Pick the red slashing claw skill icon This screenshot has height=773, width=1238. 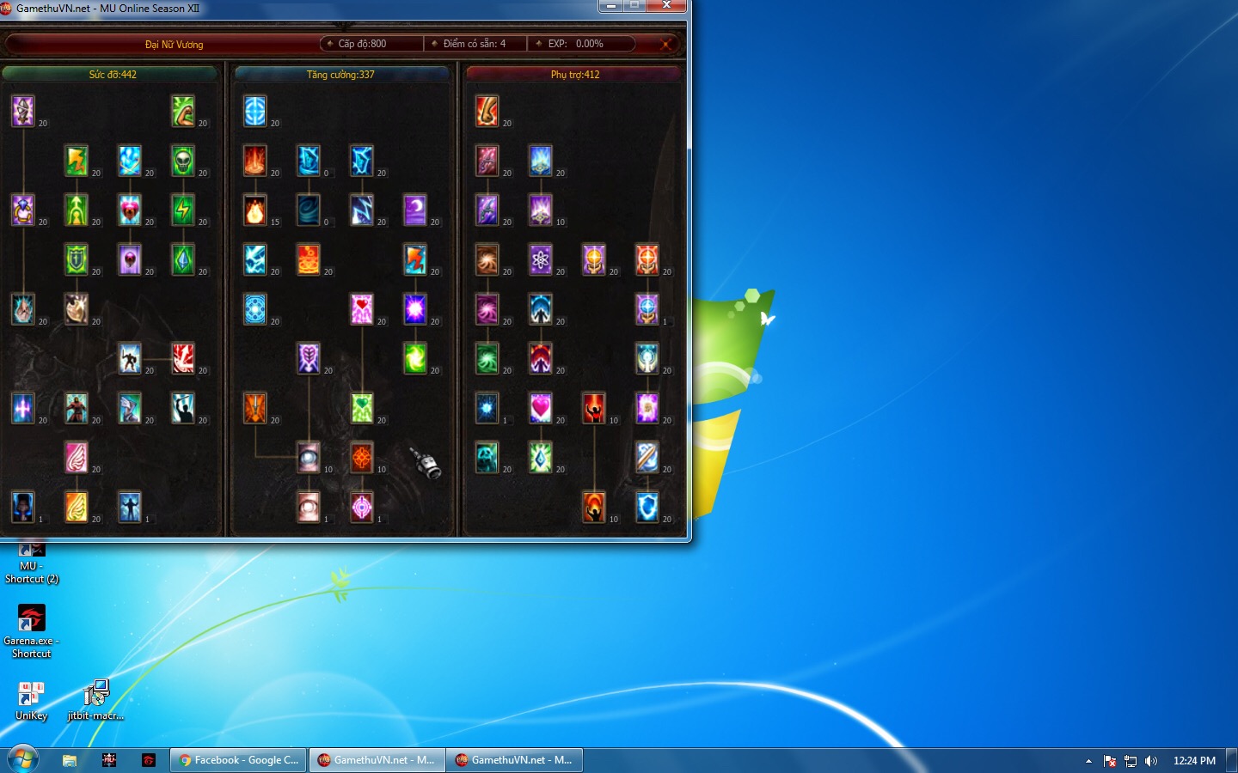pyautogui.click(x=183, y=358)
